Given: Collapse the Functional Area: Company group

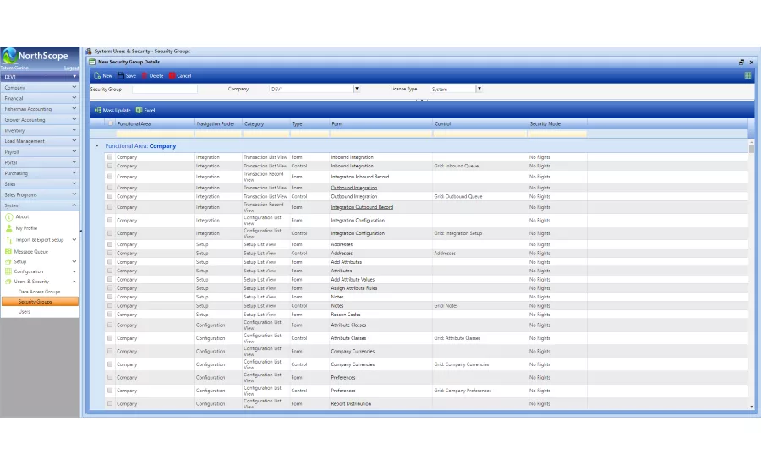Looking at the screenshot, I should (97, 145).
